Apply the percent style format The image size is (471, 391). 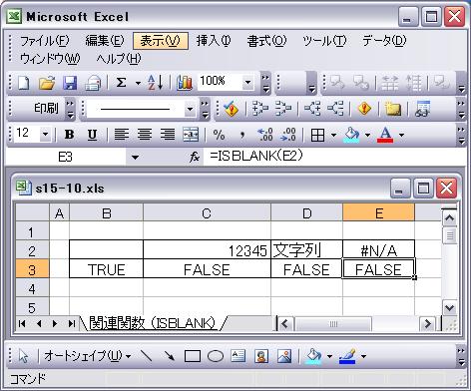(x=219, y=135)
